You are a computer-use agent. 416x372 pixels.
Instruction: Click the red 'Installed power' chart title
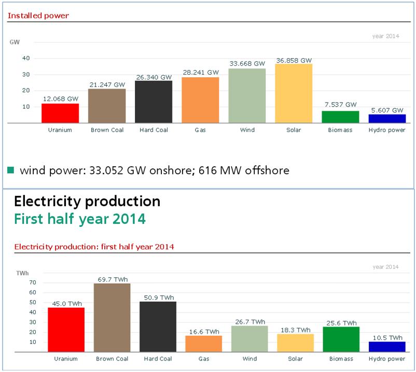point(38,16)
